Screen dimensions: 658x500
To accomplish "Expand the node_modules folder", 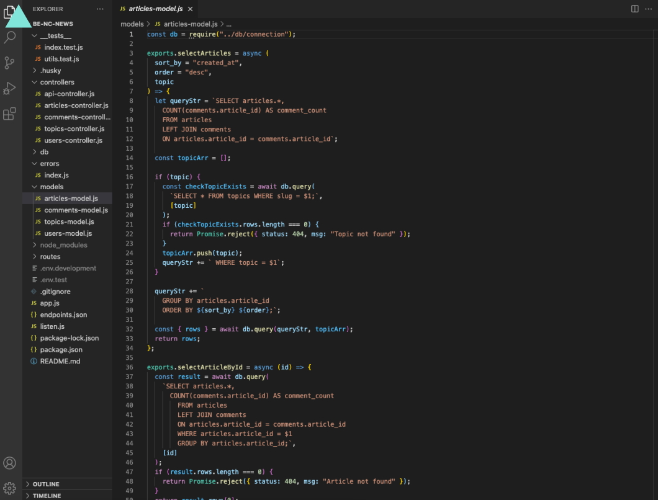I will click(x=60, y=244).
